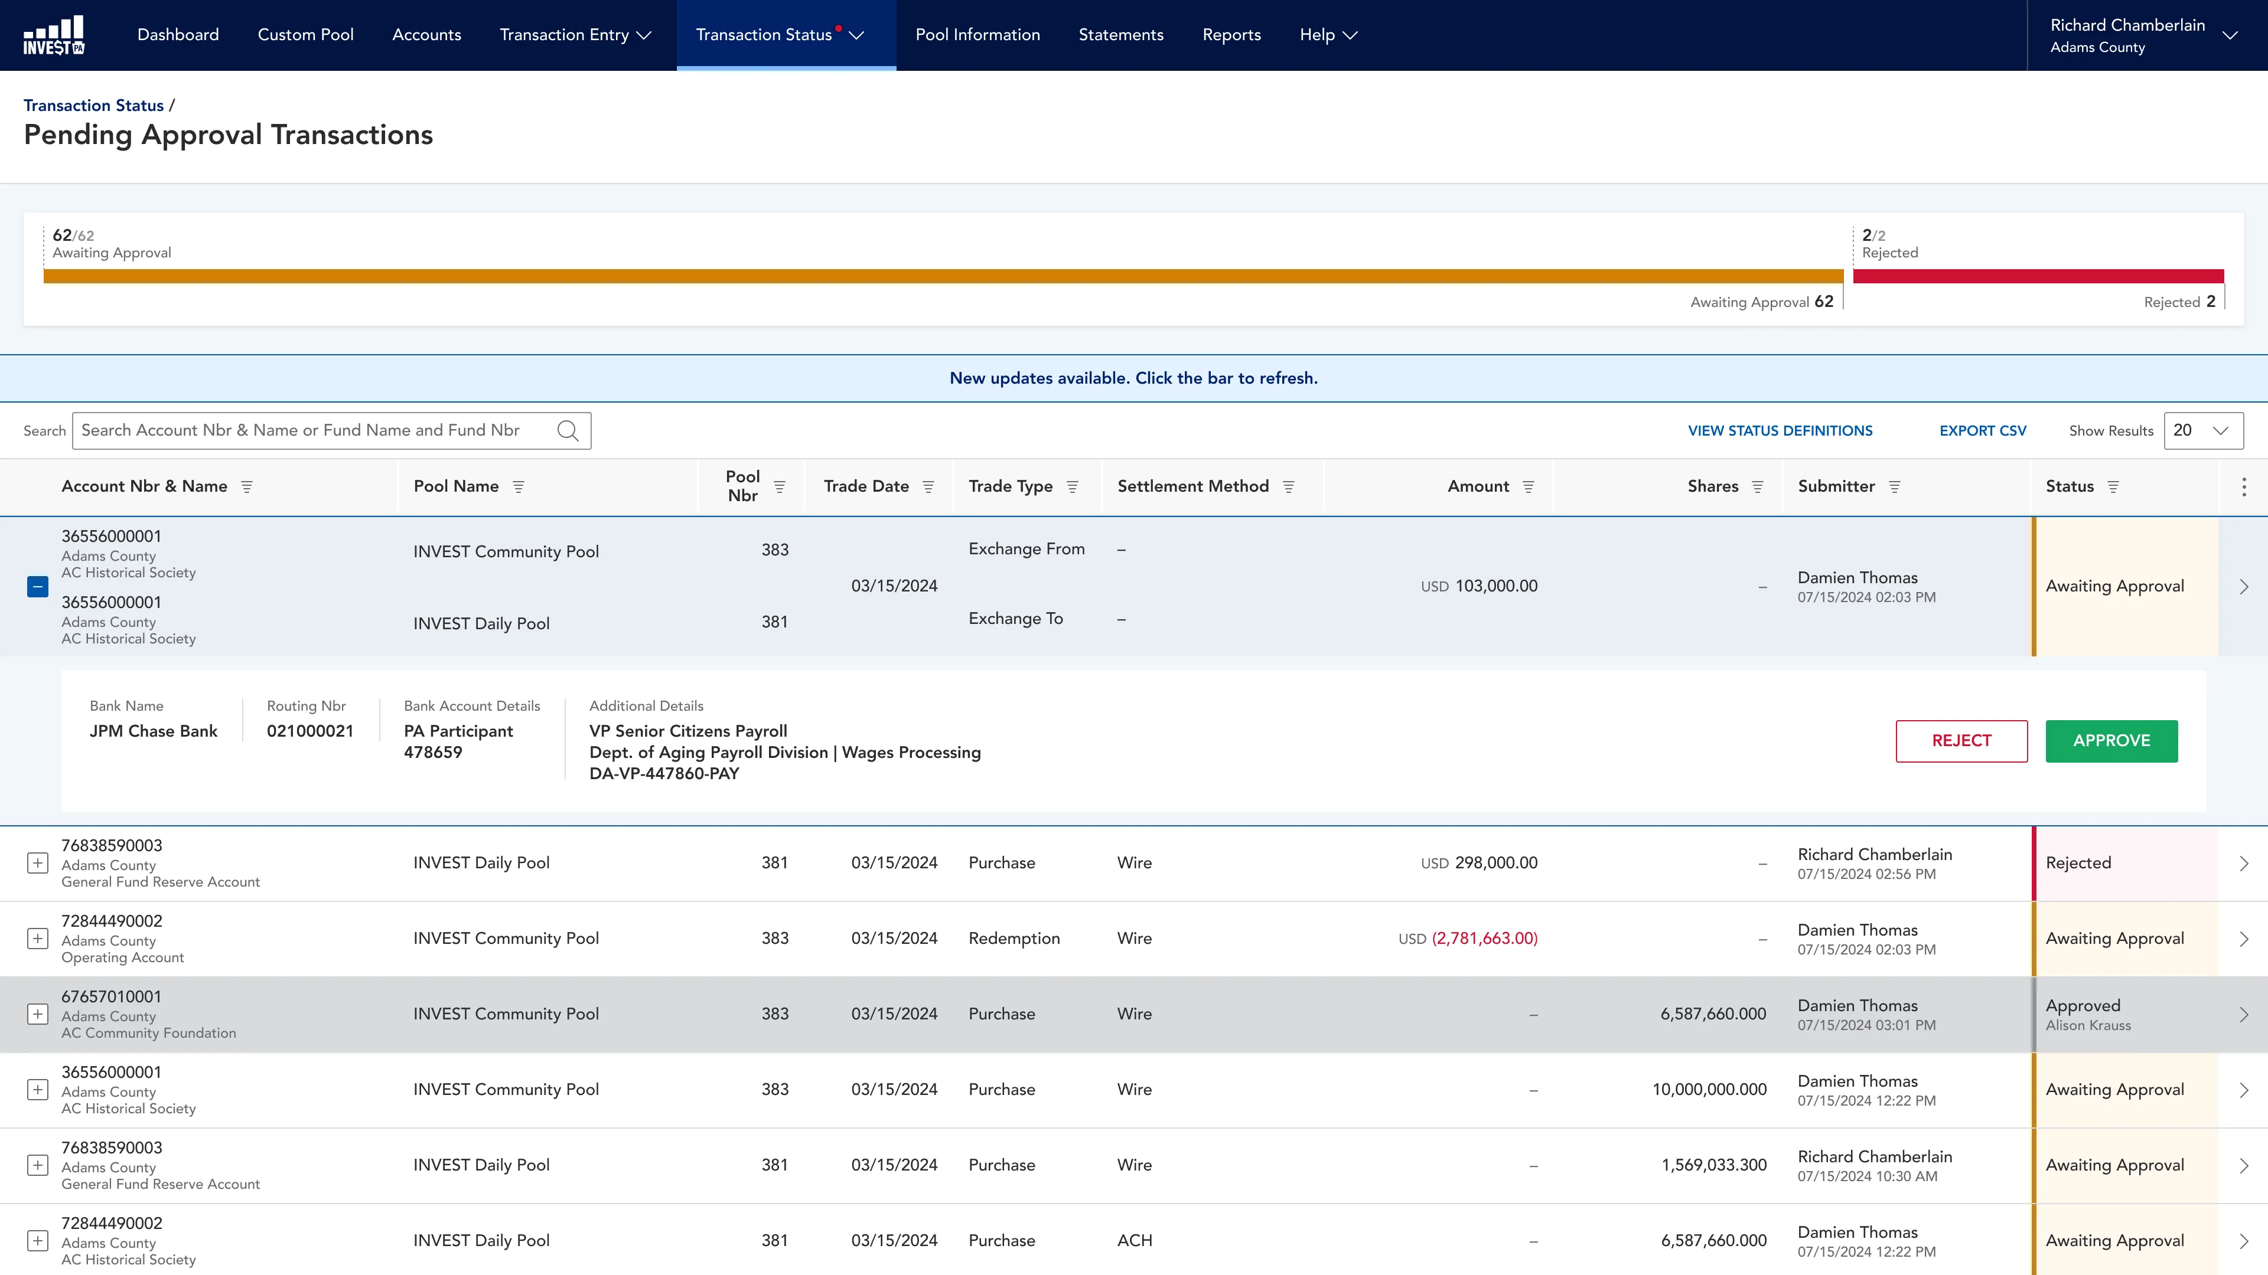Expand the 298,000.00 Purchase row

click(x=37, y=863)
